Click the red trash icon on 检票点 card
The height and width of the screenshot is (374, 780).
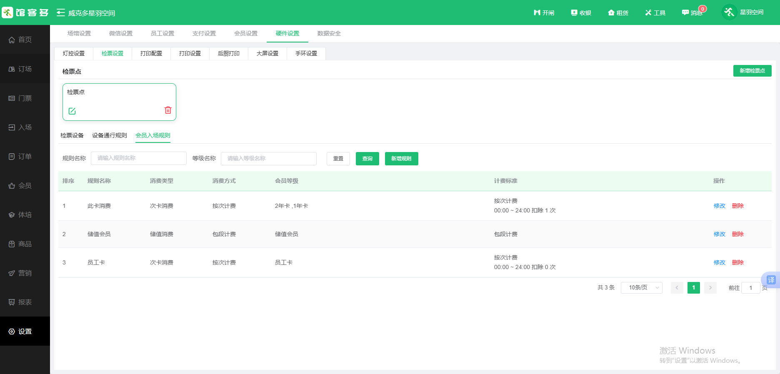[168, 110]
